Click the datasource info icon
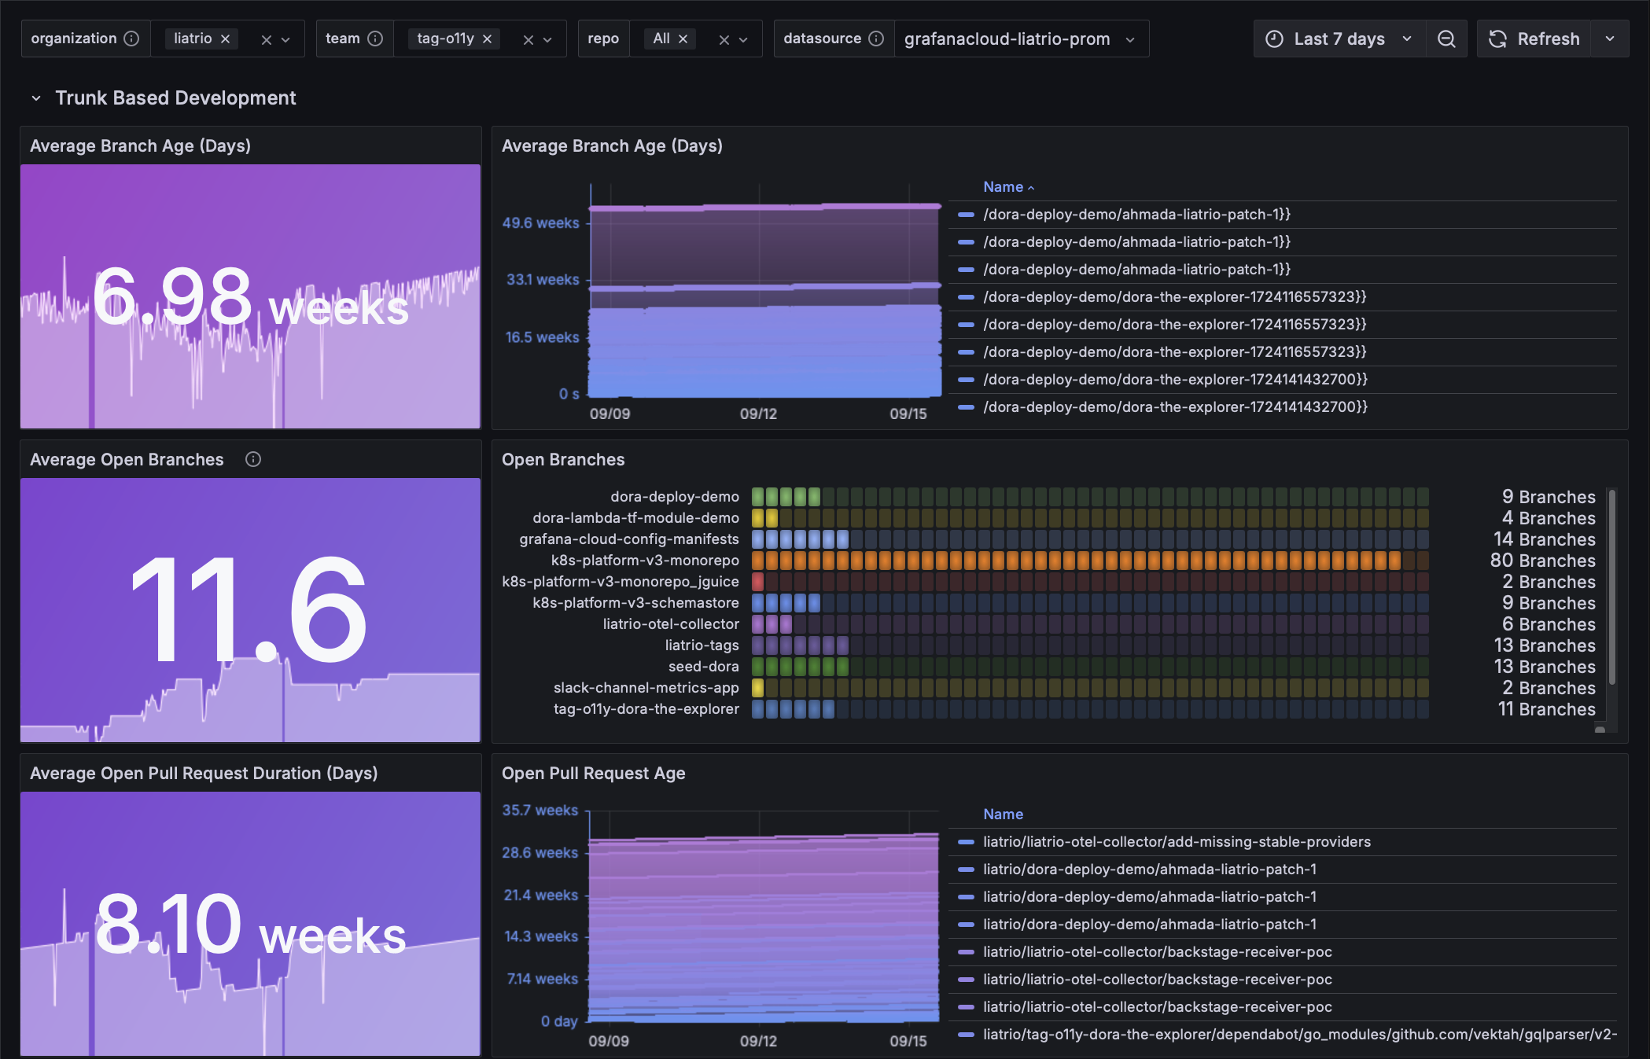Image resolution: width=1650 pixels, height=1059 pixels. (876, 39)
